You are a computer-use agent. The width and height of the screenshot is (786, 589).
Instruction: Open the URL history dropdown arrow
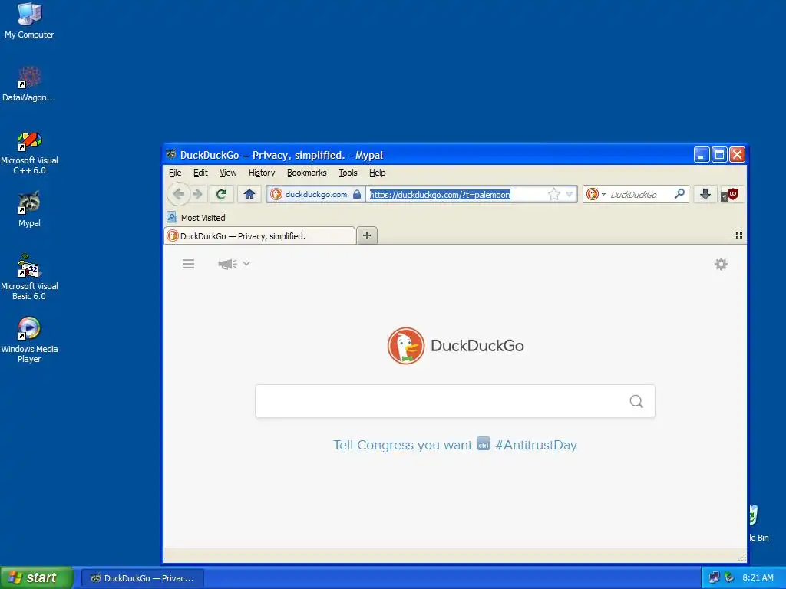pyautogui.click(x=569, y=194)
